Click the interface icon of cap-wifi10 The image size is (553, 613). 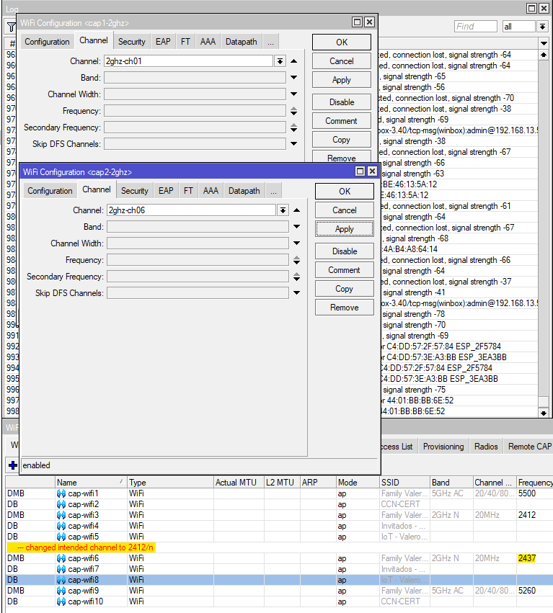[61, 601]
